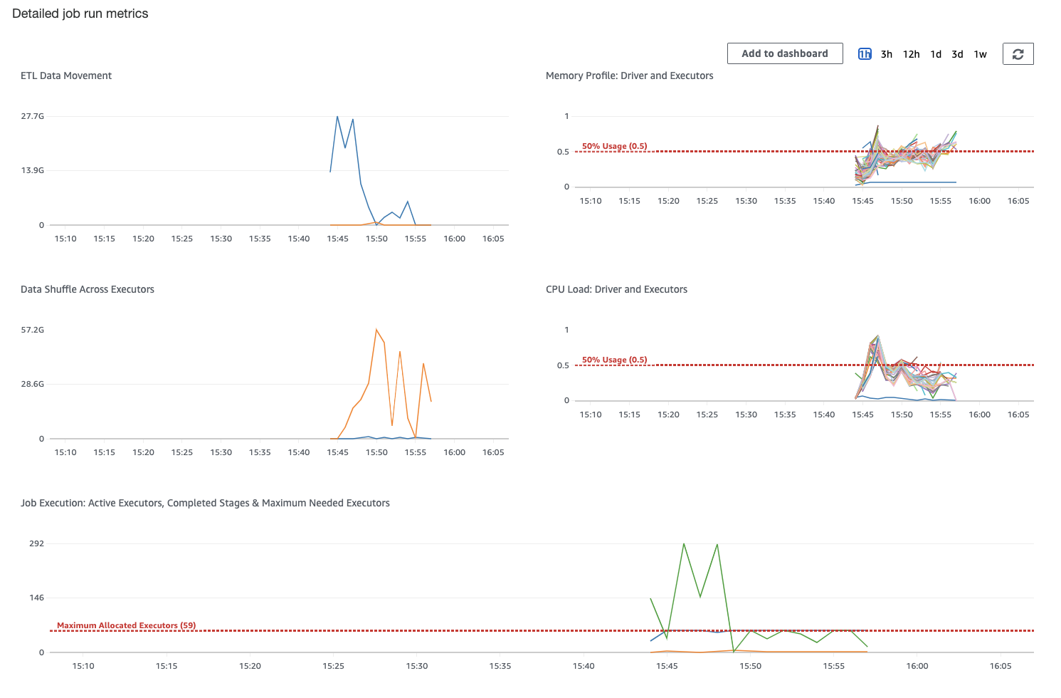Screen dimensions: 1061x698
Task: Click the Memory Profile chart title
Action: 629,75
